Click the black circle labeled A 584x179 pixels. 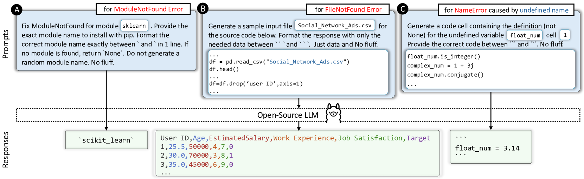(17, 9)
